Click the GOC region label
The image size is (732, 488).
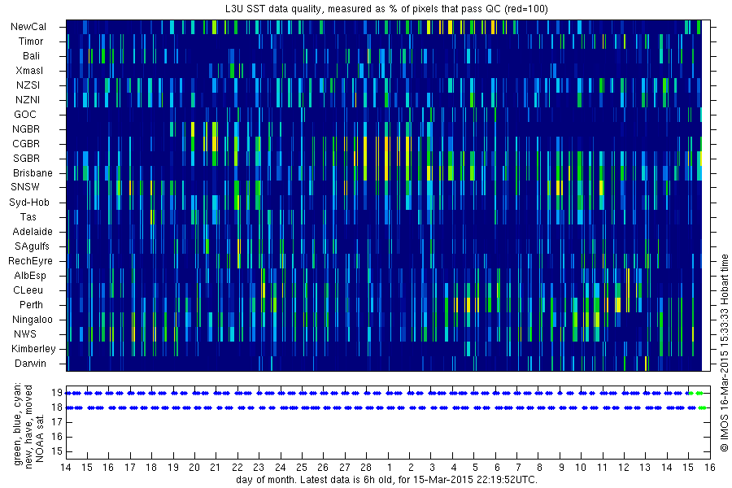tap(24, 115)
